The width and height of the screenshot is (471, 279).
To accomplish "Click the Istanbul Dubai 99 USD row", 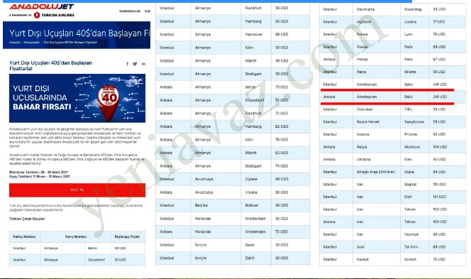I will coord(392,172).
